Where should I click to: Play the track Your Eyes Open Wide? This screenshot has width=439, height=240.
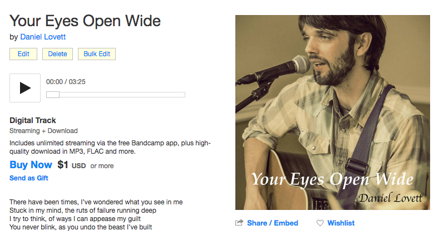point(25,88)
